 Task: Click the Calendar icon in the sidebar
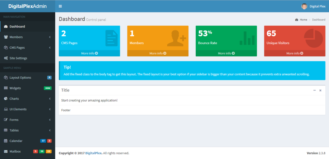tap(6, 141)
